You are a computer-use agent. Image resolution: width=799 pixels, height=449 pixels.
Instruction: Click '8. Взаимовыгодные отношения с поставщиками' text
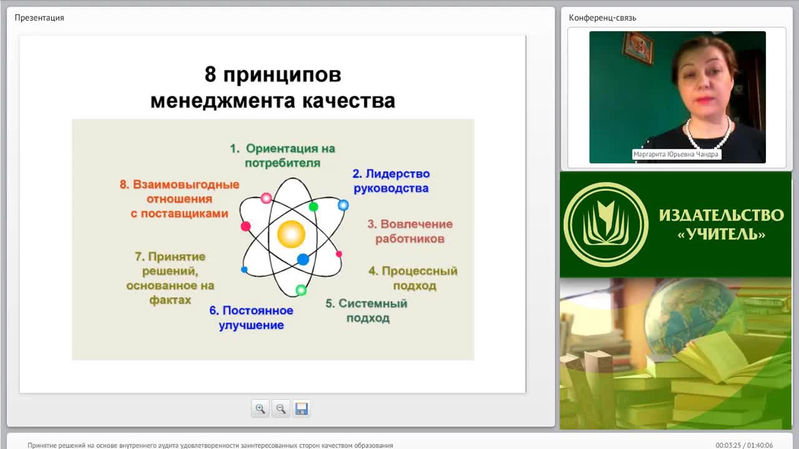(x=180, y=199)
